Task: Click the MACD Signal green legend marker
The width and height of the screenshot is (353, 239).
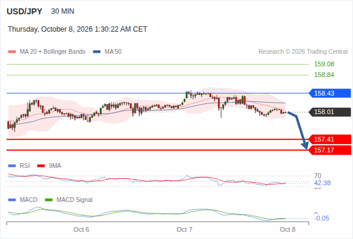Action: click(x=48, y=200)
